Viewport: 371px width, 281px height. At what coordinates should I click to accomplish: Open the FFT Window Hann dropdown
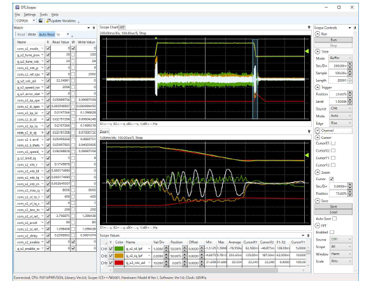click(x=341, y=254)
